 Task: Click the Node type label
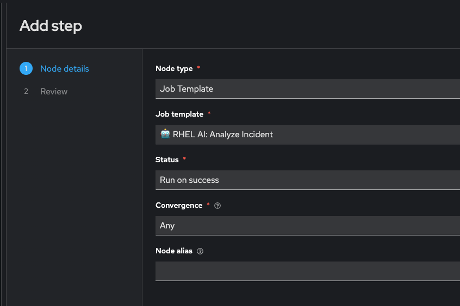coord(174,68)
